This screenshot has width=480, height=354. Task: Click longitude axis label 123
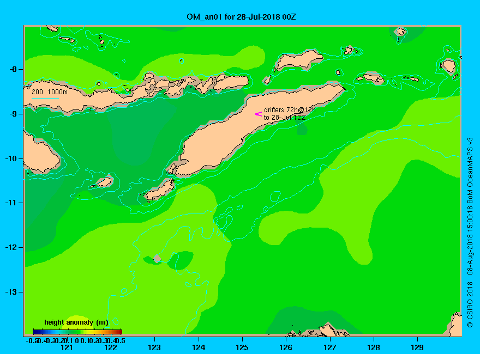(x=154, y=347)
